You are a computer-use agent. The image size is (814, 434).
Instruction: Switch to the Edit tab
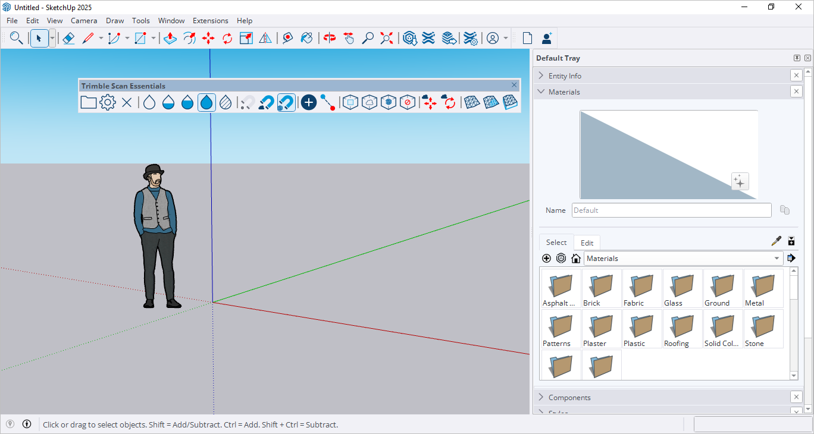587,242
